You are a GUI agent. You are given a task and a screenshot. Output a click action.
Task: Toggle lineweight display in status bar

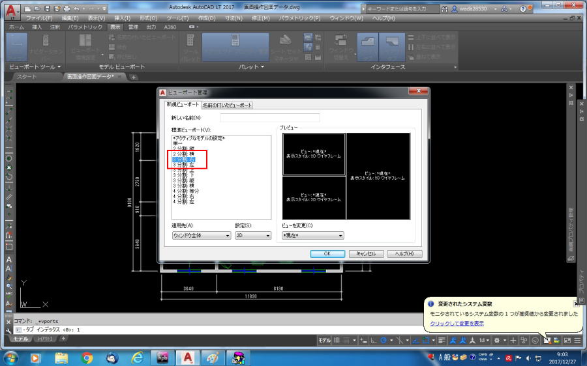[442, 340]
